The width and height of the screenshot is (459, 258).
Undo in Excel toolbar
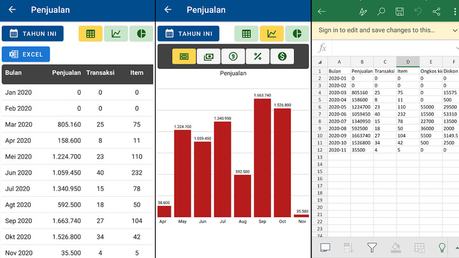point(418,11)
